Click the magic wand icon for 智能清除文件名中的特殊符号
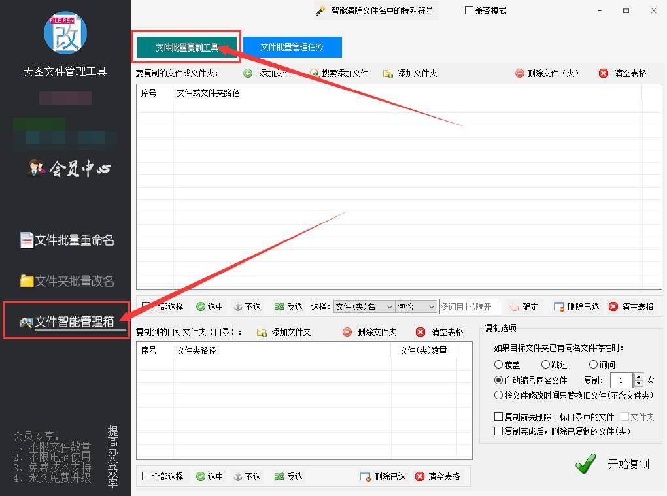Screen dimensions: 667x496 pos(320,10)
